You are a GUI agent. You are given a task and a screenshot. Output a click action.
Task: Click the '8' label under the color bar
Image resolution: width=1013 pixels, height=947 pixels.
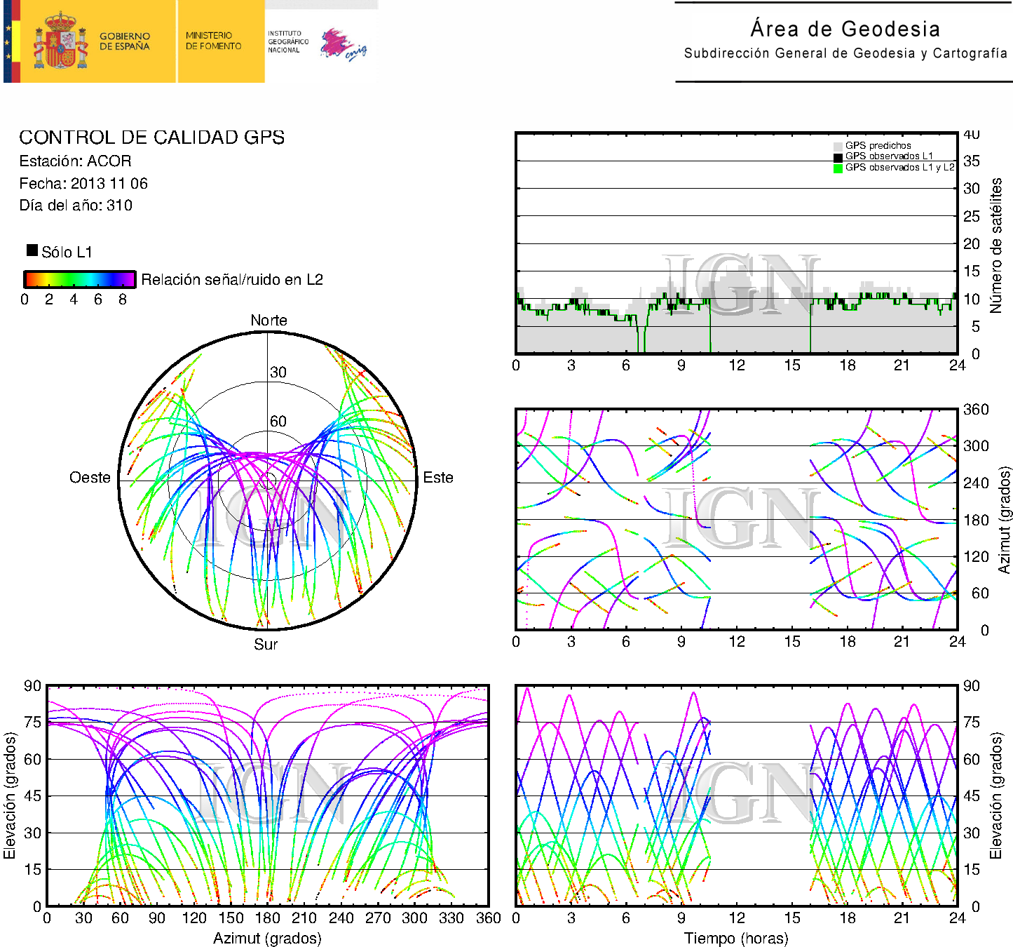pos(123,300)
